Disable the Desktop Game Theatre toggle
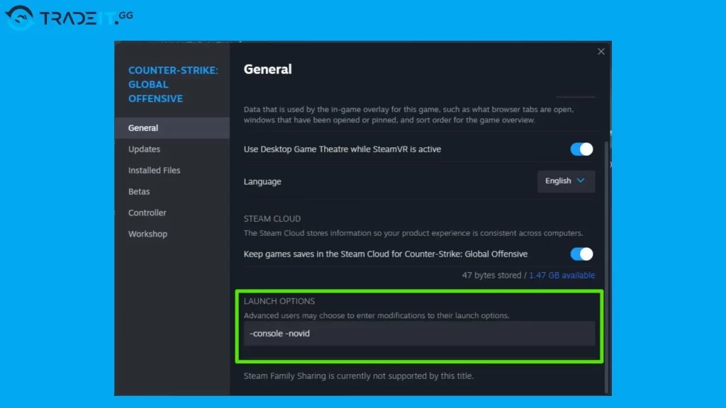This screenshot has width=726, height=408. click(x=581, y=149)
